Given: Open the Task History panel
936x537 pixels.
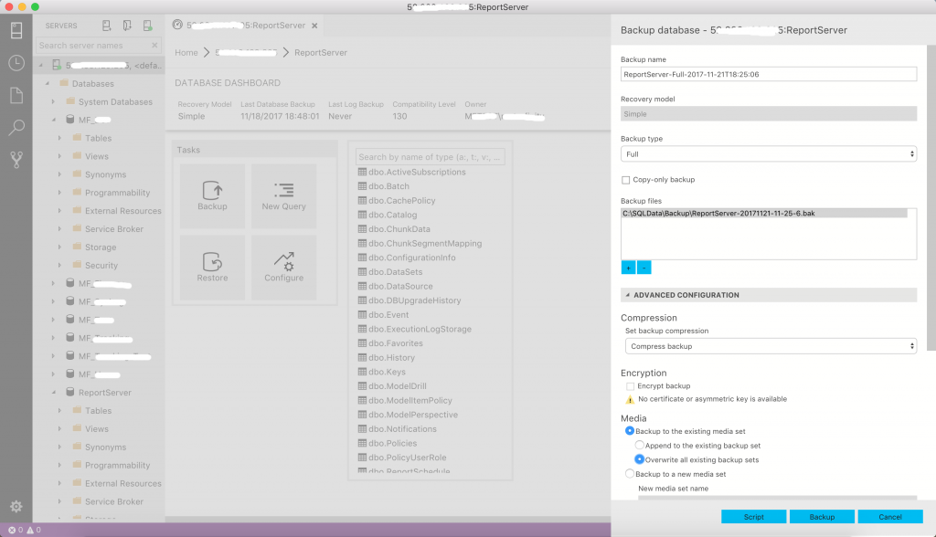Looking at the screenshot, I should click(15, 63).
